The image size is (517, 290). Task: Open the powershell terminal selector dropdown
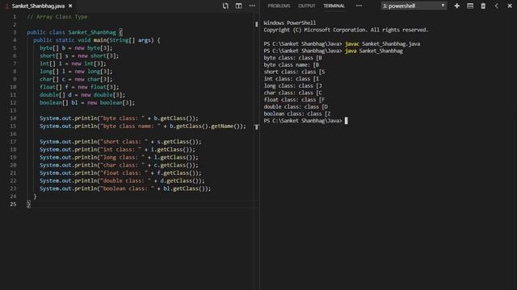pyautogui.click(x=414, y=6)
